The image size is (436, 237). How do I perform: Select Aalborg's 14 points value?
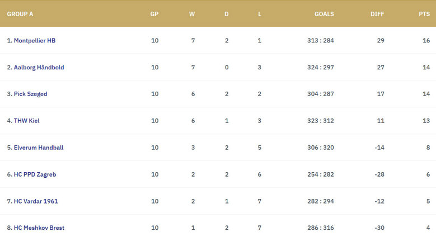426,67
